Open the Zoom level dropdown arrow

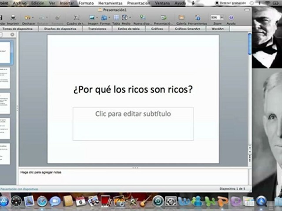(x=222, y=18)
